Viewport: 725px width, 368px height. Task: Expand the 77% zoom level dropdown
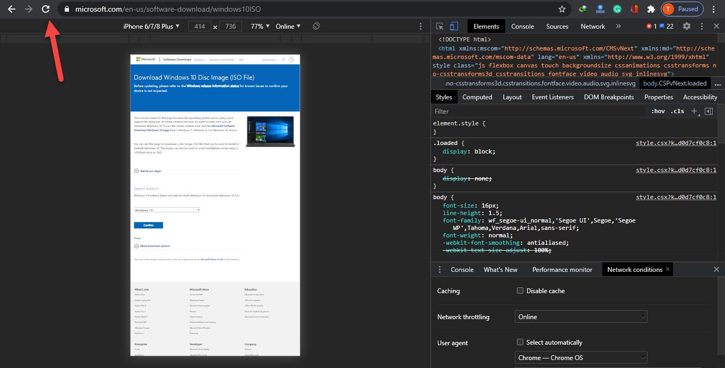pos(261,26)
